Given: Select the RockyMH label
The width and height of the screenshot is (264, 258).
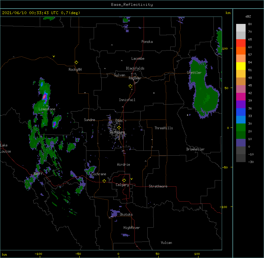Looking at the screenshot, I should point(75,70).
